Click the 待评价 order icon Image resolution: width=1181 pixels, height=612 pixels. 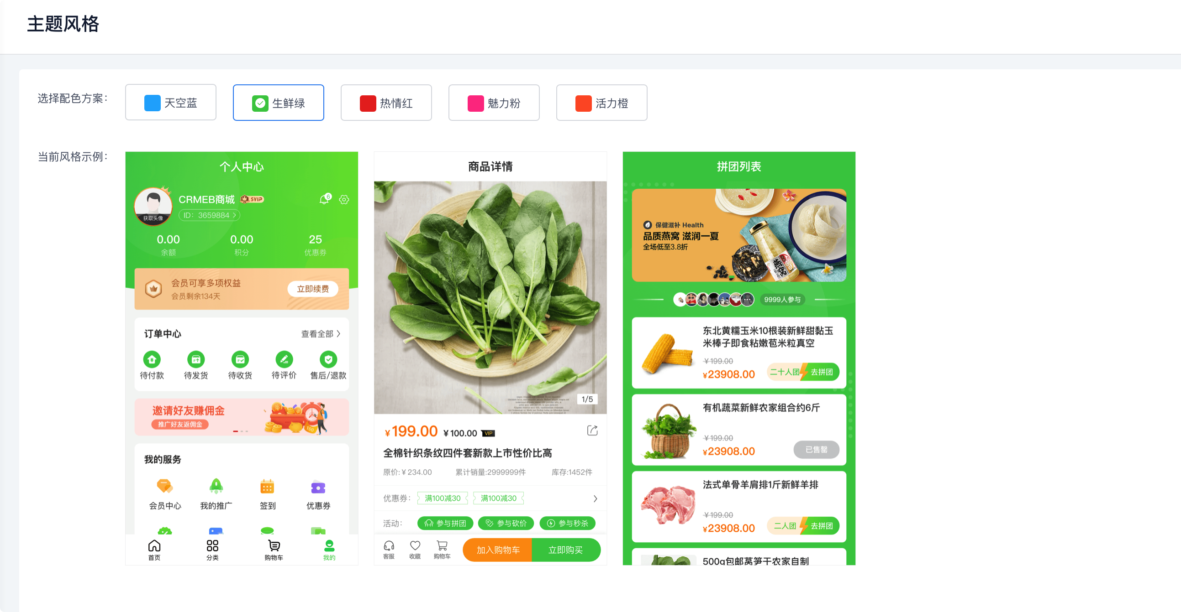(x=284, y=359)
